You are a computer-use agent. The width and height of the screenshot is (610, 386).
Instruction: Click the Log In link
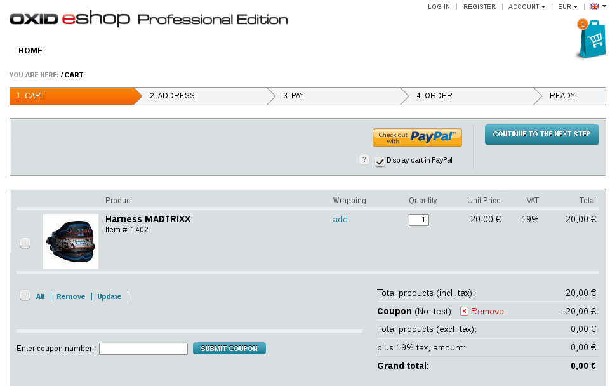tap(439, 7)
